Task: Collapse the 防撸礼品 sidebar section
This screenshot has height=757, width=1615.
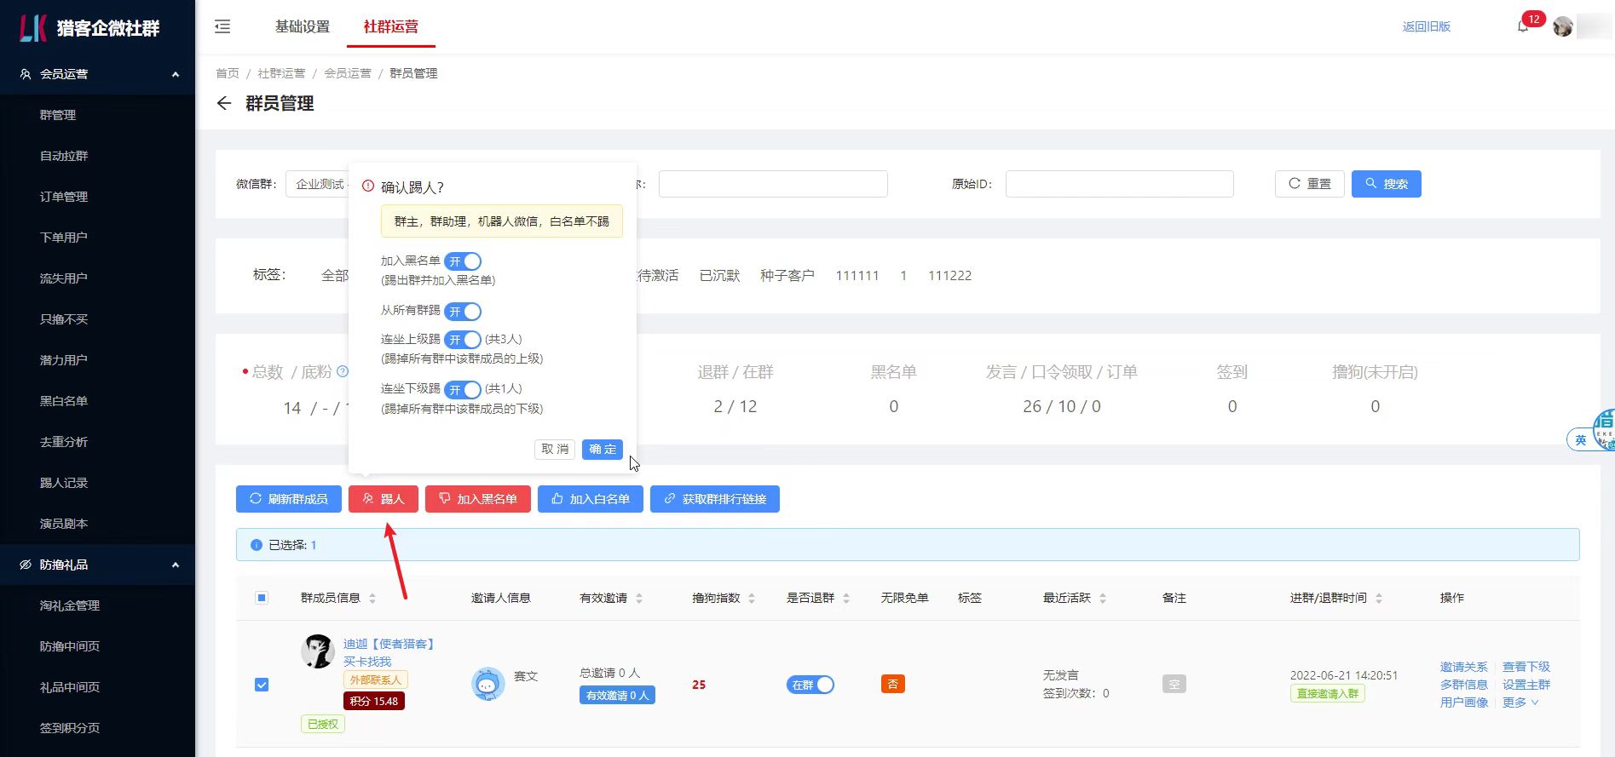Action: point(176,565)
